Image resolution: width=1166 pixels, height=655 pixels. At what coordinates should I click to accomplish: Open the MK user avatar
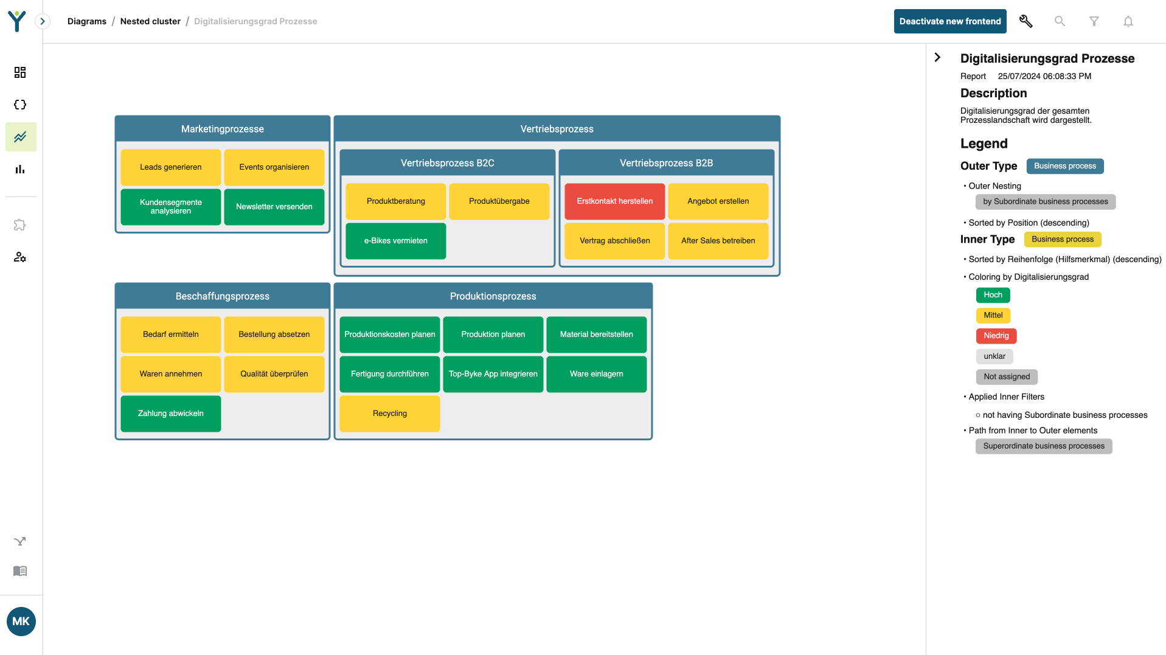[x=21, y=621]
